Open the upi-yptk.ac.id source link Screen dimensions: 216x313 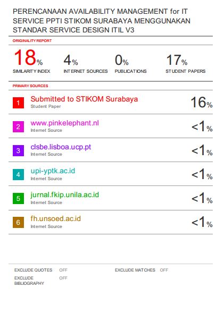tap(53, 171)
